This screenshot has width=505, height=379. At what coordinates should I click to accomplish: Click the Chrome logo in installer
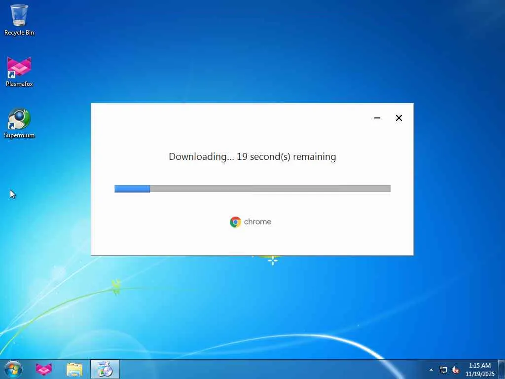point(235,222)
